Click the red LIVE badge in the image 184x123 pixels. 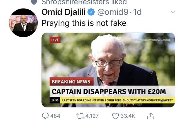click(55, 40)
